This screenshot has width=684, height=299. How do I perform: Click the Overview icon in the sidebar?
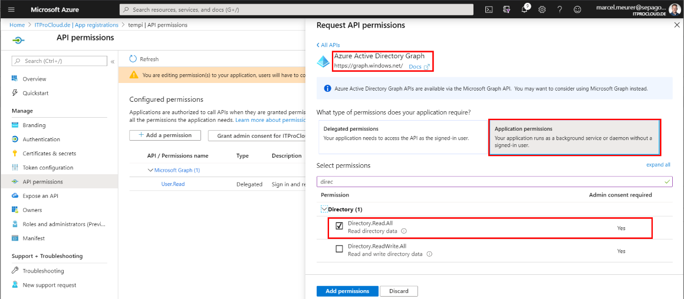click(x=15, y=79)
